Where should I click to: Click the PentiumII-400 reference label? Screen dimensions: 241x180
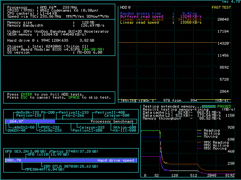[x=110, y=112]
